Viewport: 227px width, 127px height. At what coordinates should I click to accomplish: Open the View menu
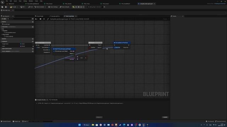(20, 1)
